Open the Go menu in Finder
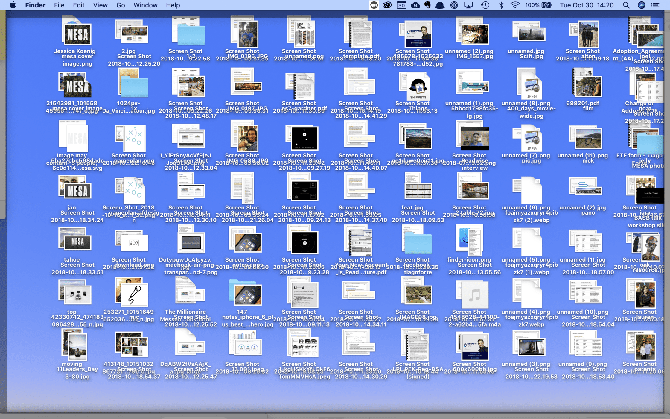The height and width of the screenshot is (419, 670). (121, 5)
